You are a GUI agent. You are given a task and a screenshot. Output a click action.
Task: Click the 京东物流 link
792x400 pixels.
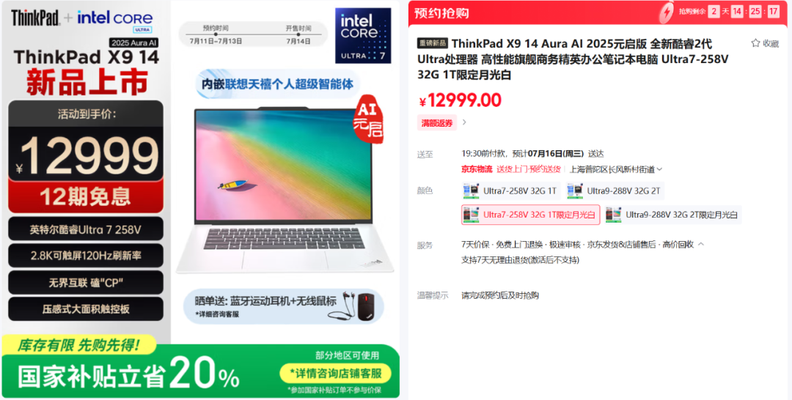click(477, 169)
